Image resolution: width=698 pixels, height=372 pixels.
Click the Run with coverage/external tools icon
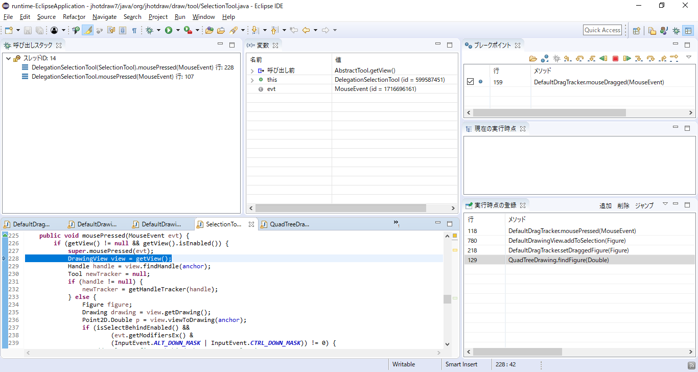coord(188,30)
